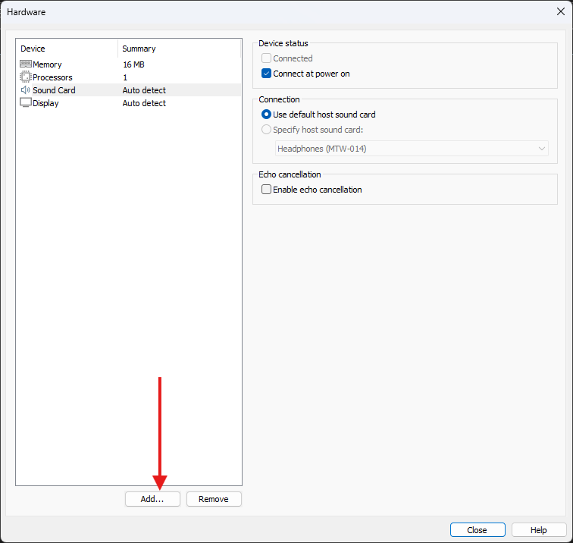Screen dimensions: 573x543
Task: Tick the Connected checkbox
Action: coord(266,58)
